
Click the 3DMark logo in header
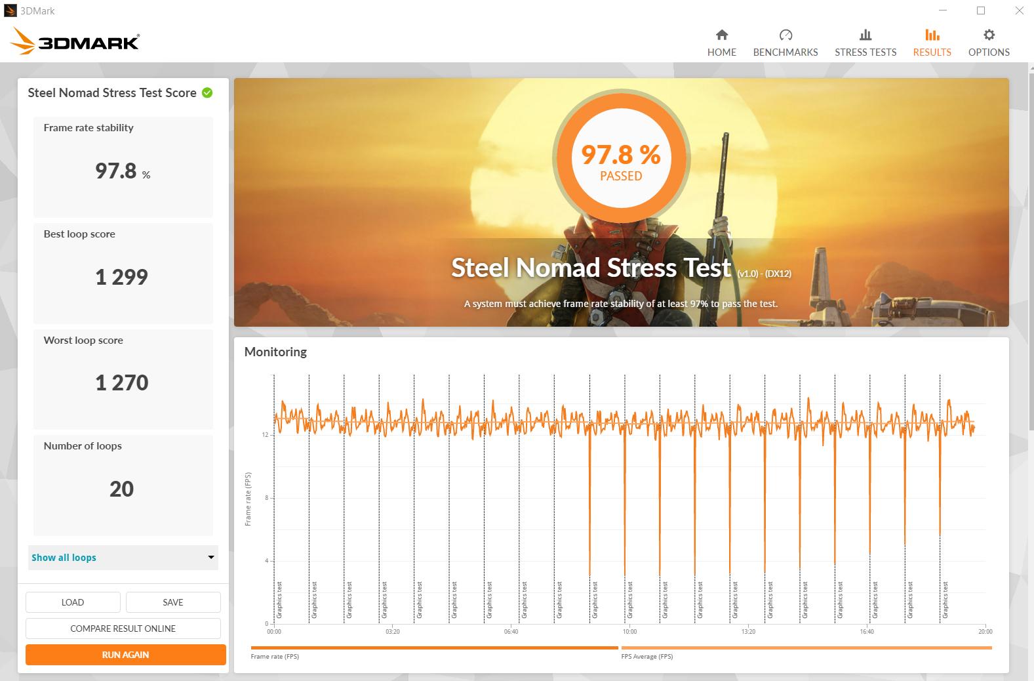click(x=74, y=42)
